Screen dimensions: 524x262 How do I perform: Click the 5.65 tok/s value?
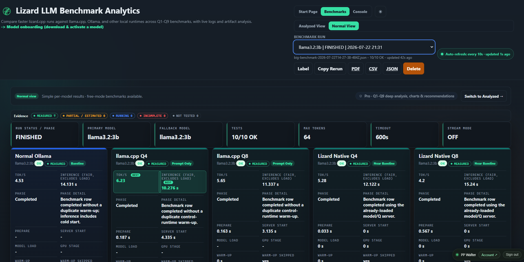click(221, 181)
